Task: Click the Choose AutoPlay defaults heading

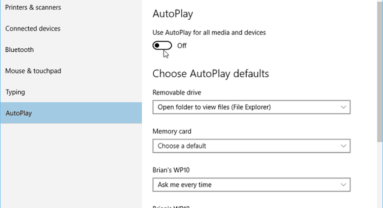Action: tap(211, 74)
